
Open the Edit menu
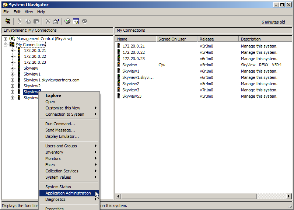click(x=17, y=12)
